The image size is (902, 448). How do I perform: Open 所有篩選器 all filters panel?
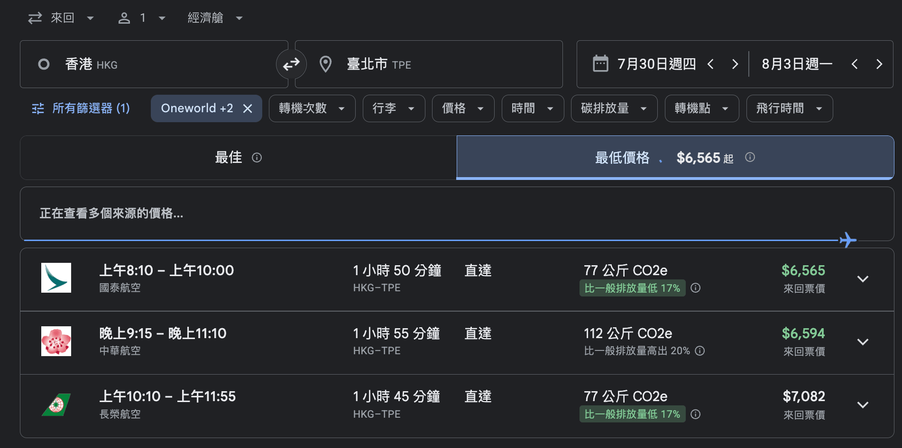click(x=81, y=108)
